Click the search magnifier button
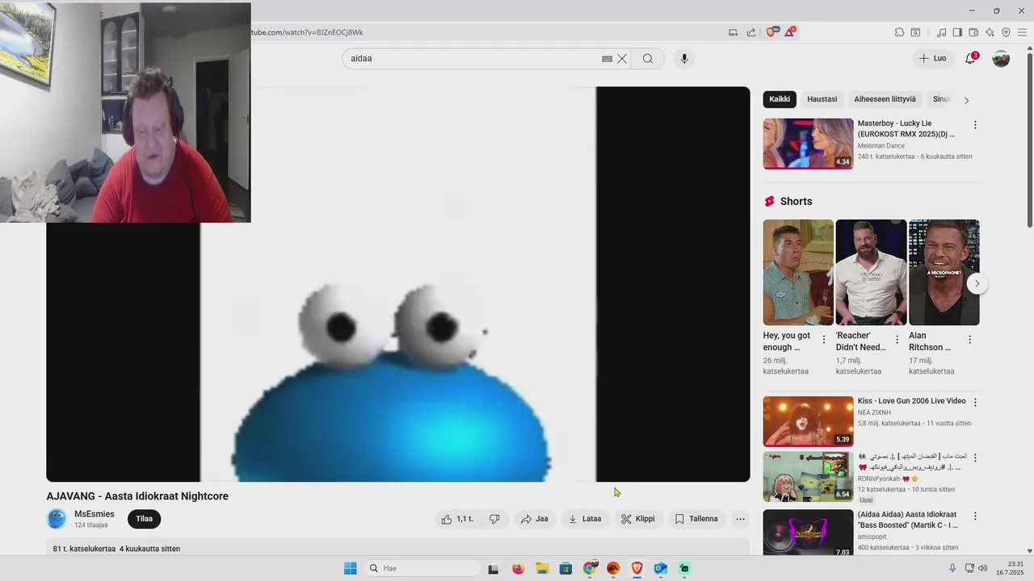The image size is (1034, 581). click(x=648, y=58)
